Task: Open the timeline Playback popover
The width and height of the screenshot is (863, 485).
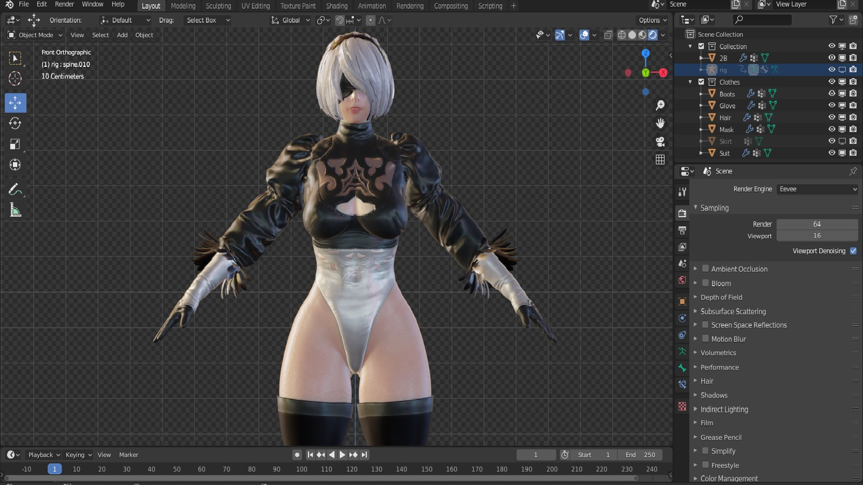Action: pos(44,455)
